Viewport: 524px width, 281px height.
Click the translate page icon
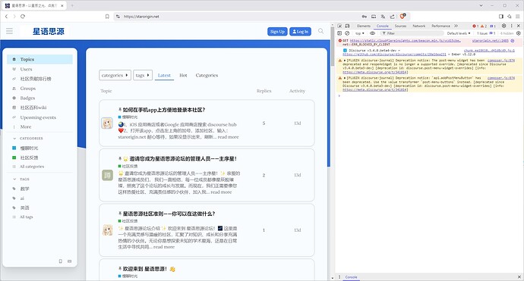point(383,17)
